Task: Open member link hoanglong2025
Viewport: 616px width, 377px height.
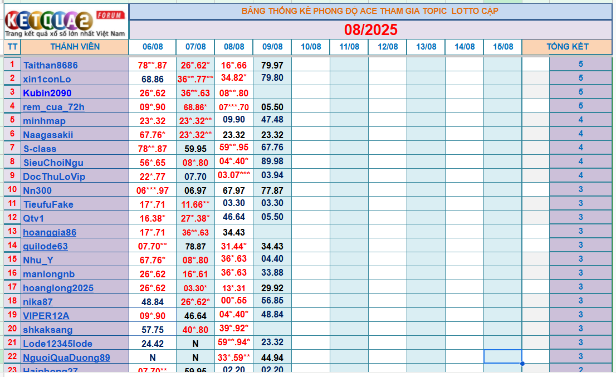Action: coord(58,288)
